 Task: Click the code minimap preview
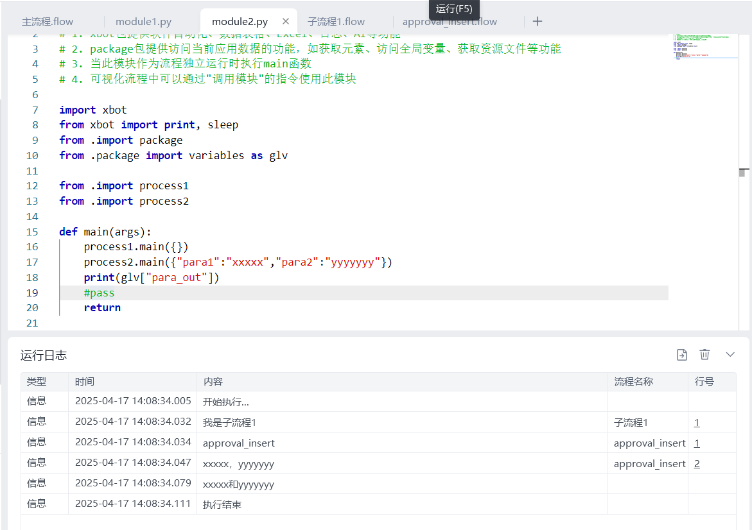702,46
